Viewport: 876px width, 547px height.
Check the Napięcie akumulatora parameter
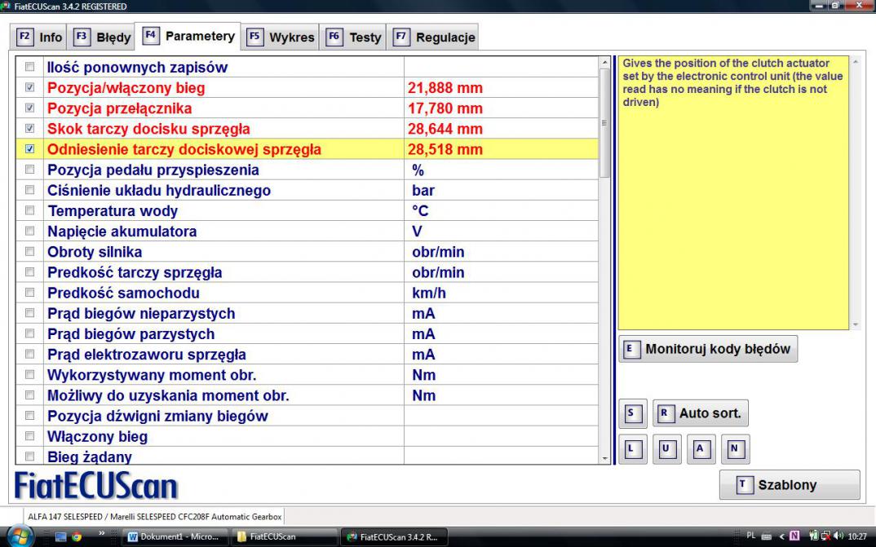click(30, 232)
